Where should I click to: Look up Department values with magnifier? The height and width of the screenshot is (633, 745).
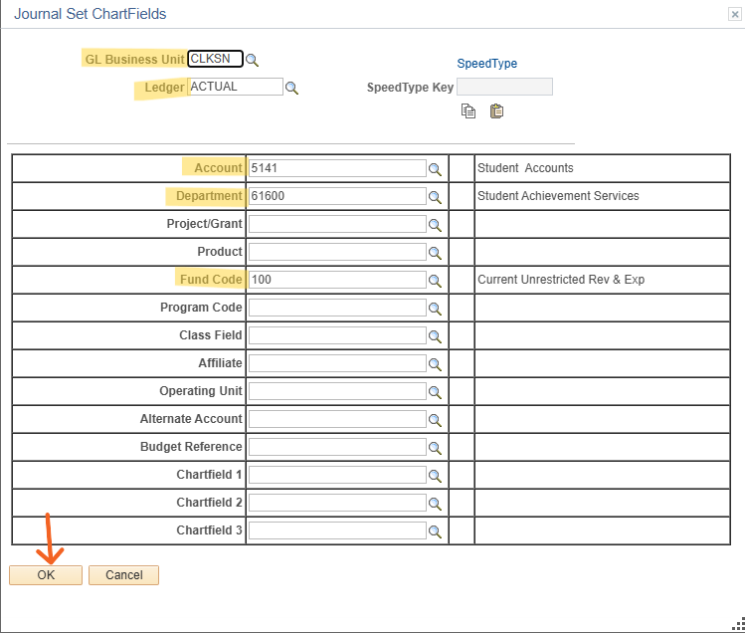[x=435, y=197]
